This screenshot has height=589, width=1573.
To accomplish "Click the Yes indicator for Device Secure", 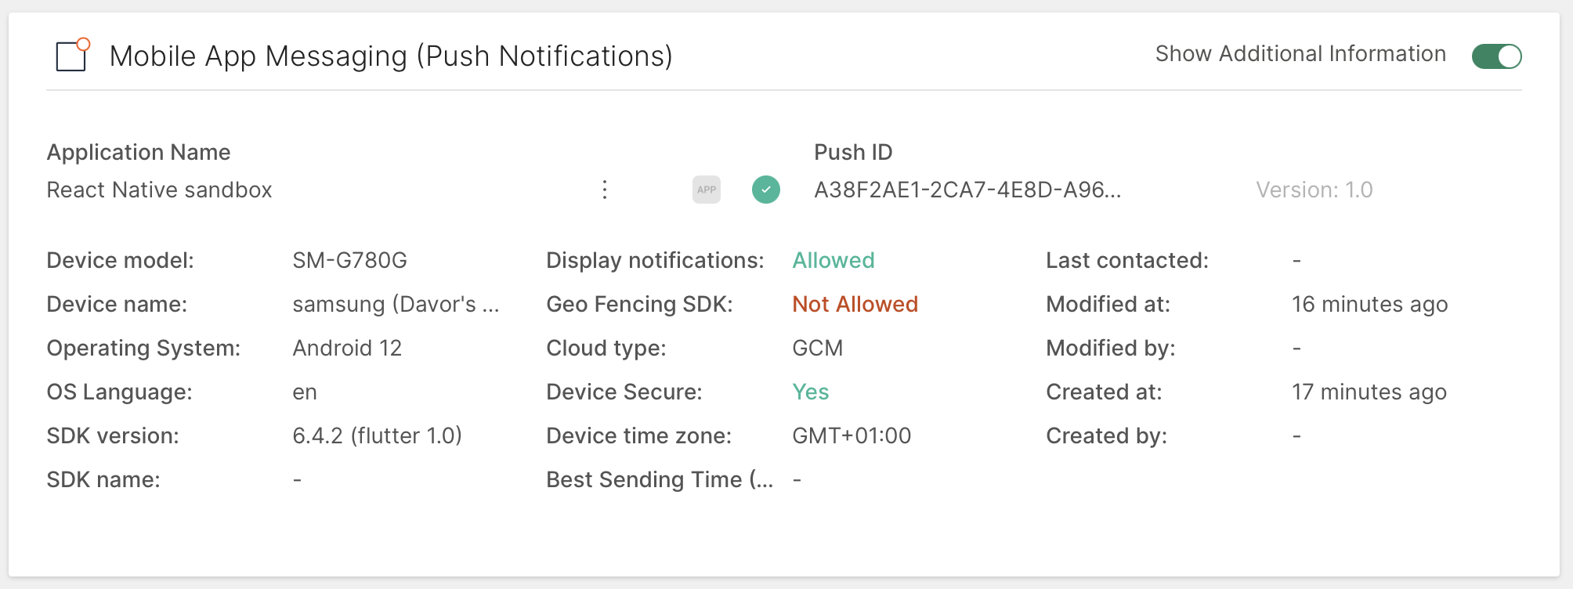I will [x=811, y=392].
